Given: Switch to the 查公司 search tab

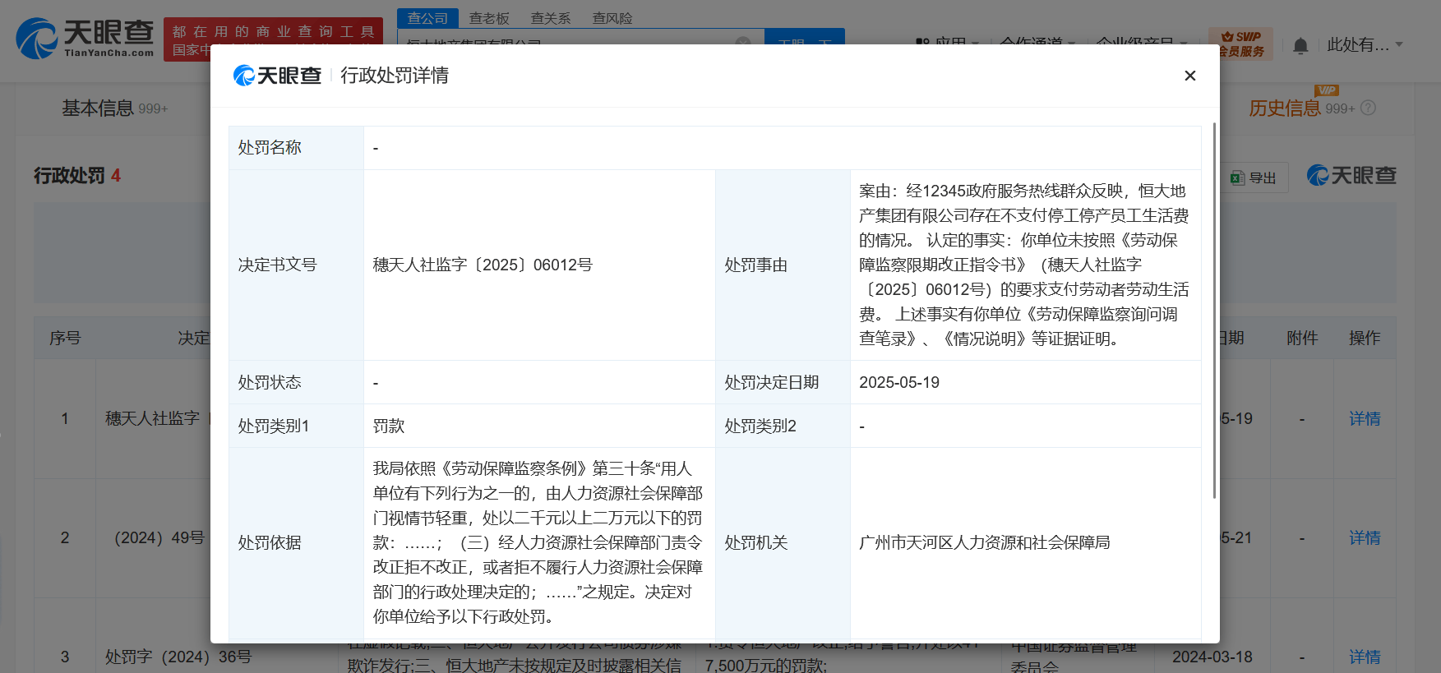Looking at the screenshot, I should pos(427,18).
